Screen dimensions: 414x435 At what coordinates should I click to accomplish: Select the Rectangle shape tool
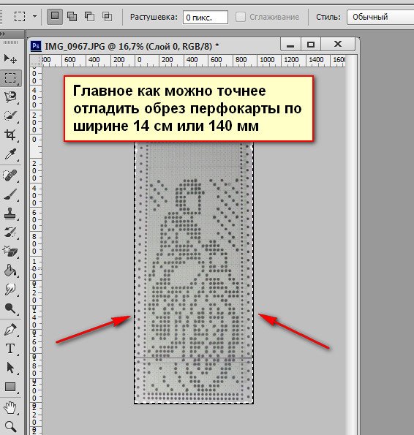tap(10, 387)
